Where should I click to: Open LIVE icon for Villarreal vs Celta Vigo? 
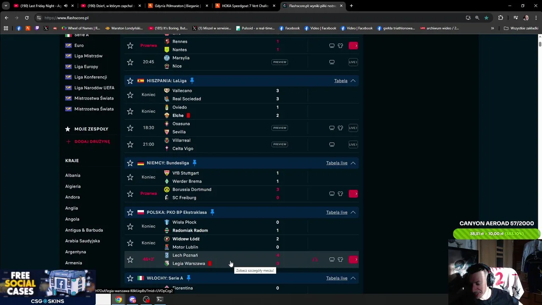coord(353,144)
